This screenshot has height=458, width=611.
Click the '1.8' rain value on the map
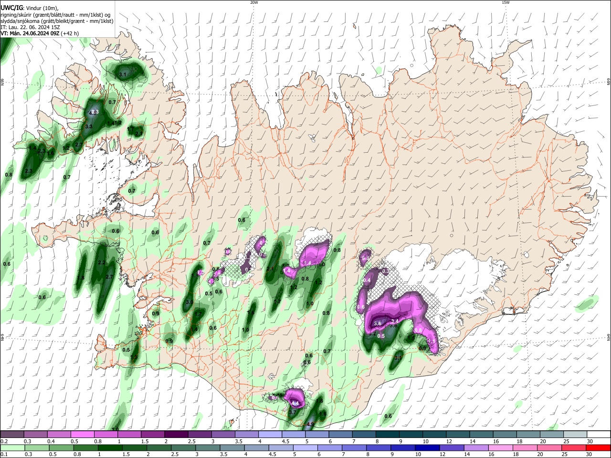(x=81, y=278)
